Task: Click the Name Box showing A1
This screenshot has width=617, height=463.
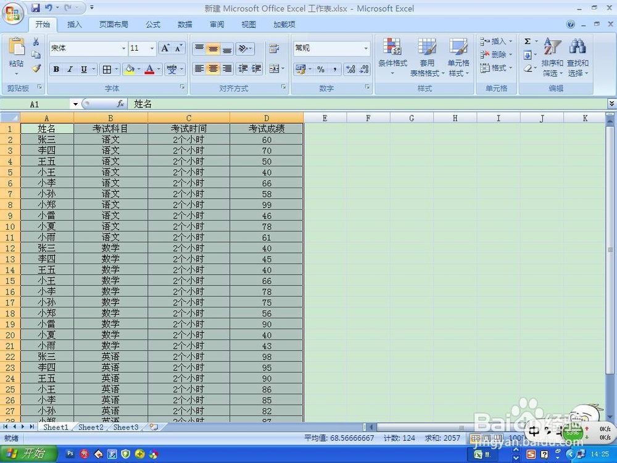Action: point(35,104)
